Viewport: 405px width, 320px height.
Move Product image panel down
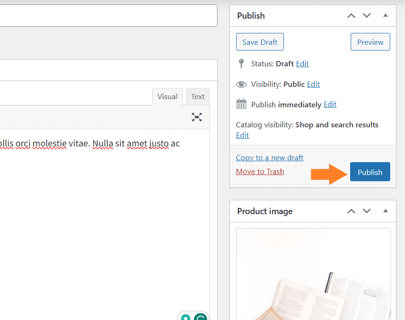[366, 211]
